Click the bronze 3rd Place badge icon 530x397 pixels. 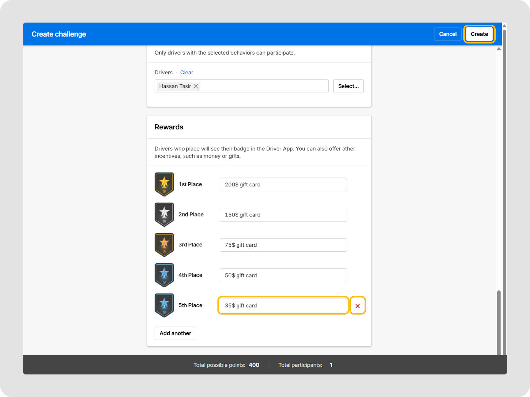point(164,245)
